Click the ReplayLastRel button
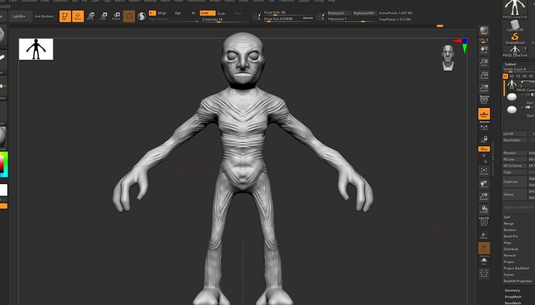535x305 pixels. (x=364, y=13)
